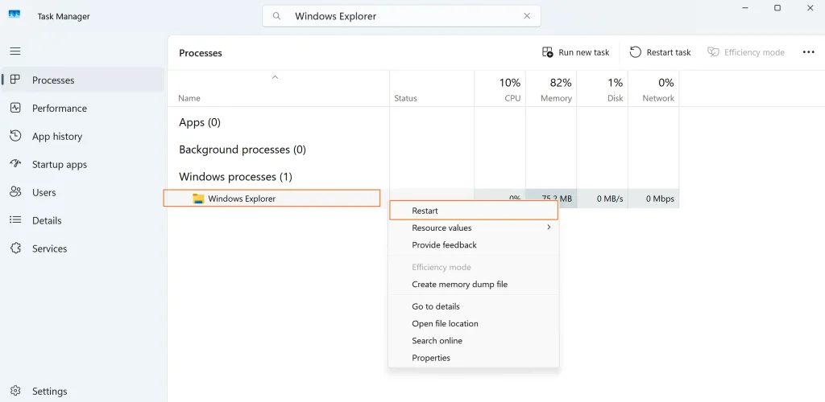Click the Efficiency mode toolbar button

pyautogui.click(x=746, y=52)
